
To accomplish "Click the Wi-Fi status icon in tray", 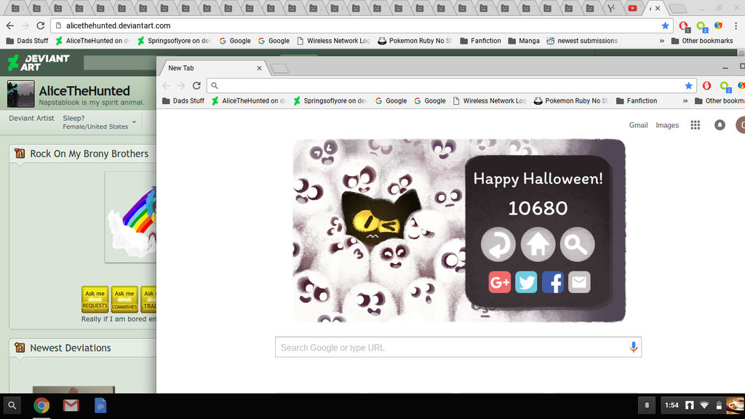I will point(704,405).
